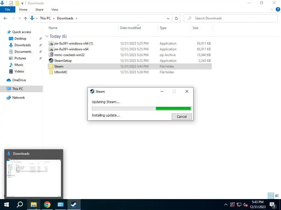Switch to Details view layout icon

click(x=271, y=196)
